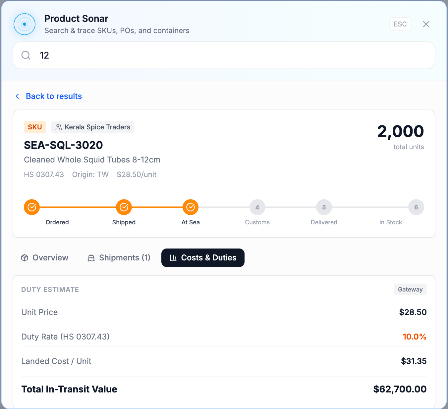
Task: Click the bar chart icon in Costs & Duties
Action: (x=173, y=257)
